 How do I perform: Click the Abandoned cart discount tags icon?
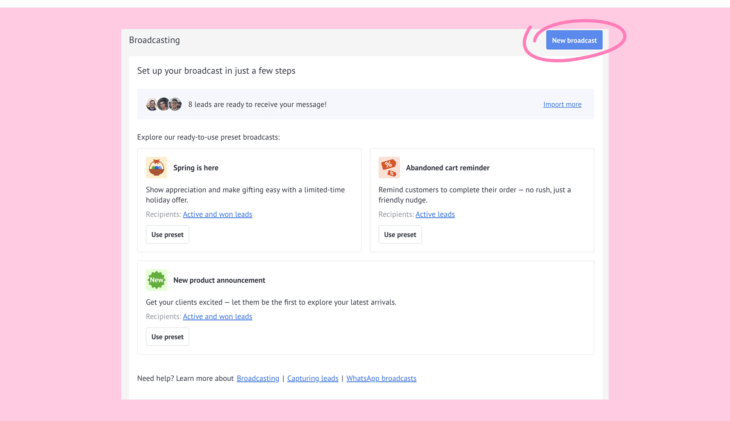coord(389,168)
